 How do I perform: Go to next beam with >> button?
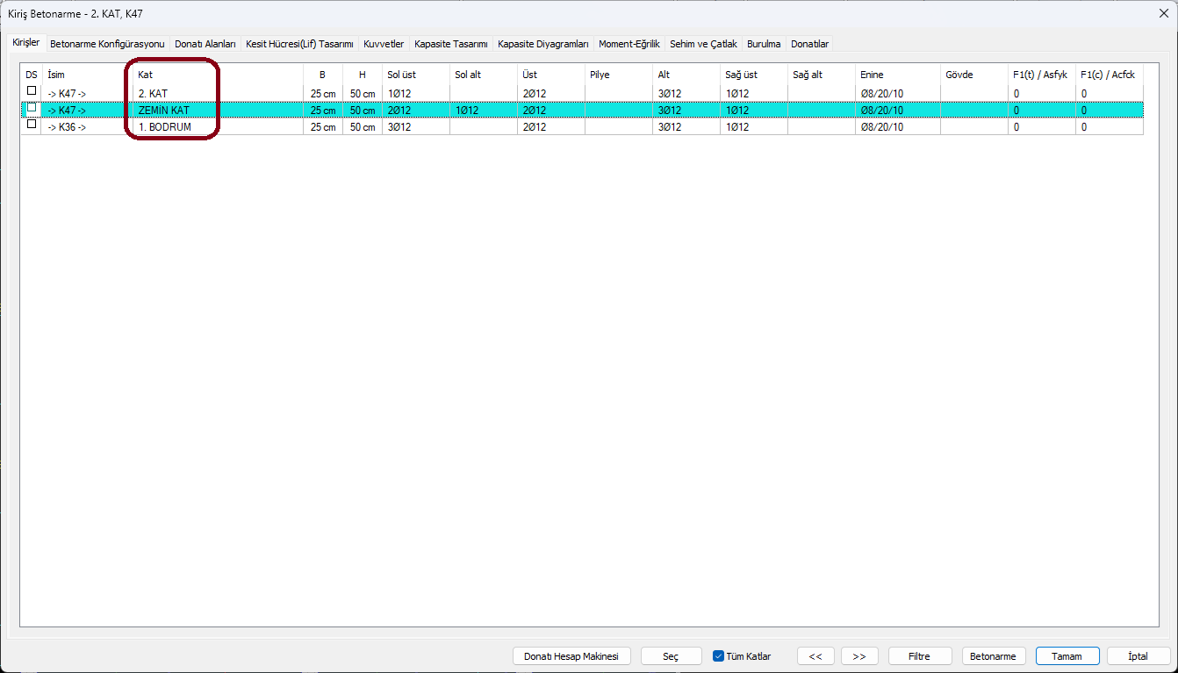(859, 656)
